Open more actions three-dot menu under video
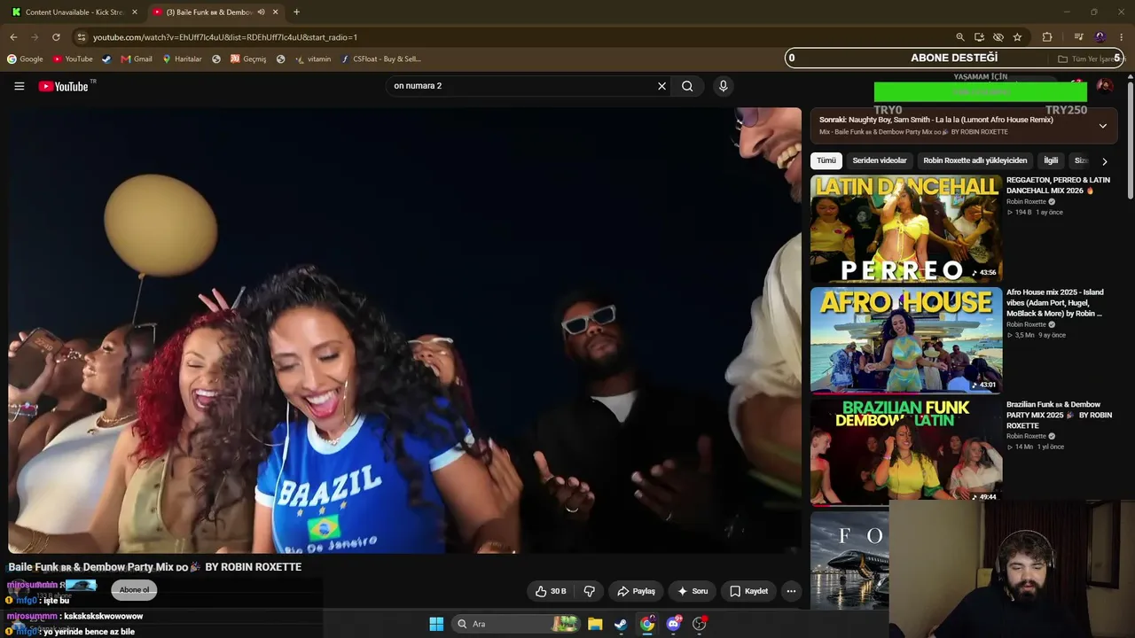The height and width of the screenshot is (638, 1135). pyautogui.click(x=791, y=591)
